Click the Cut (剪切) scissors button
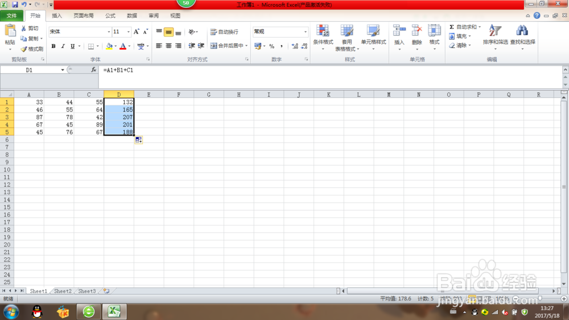 [x=30, y=28]
